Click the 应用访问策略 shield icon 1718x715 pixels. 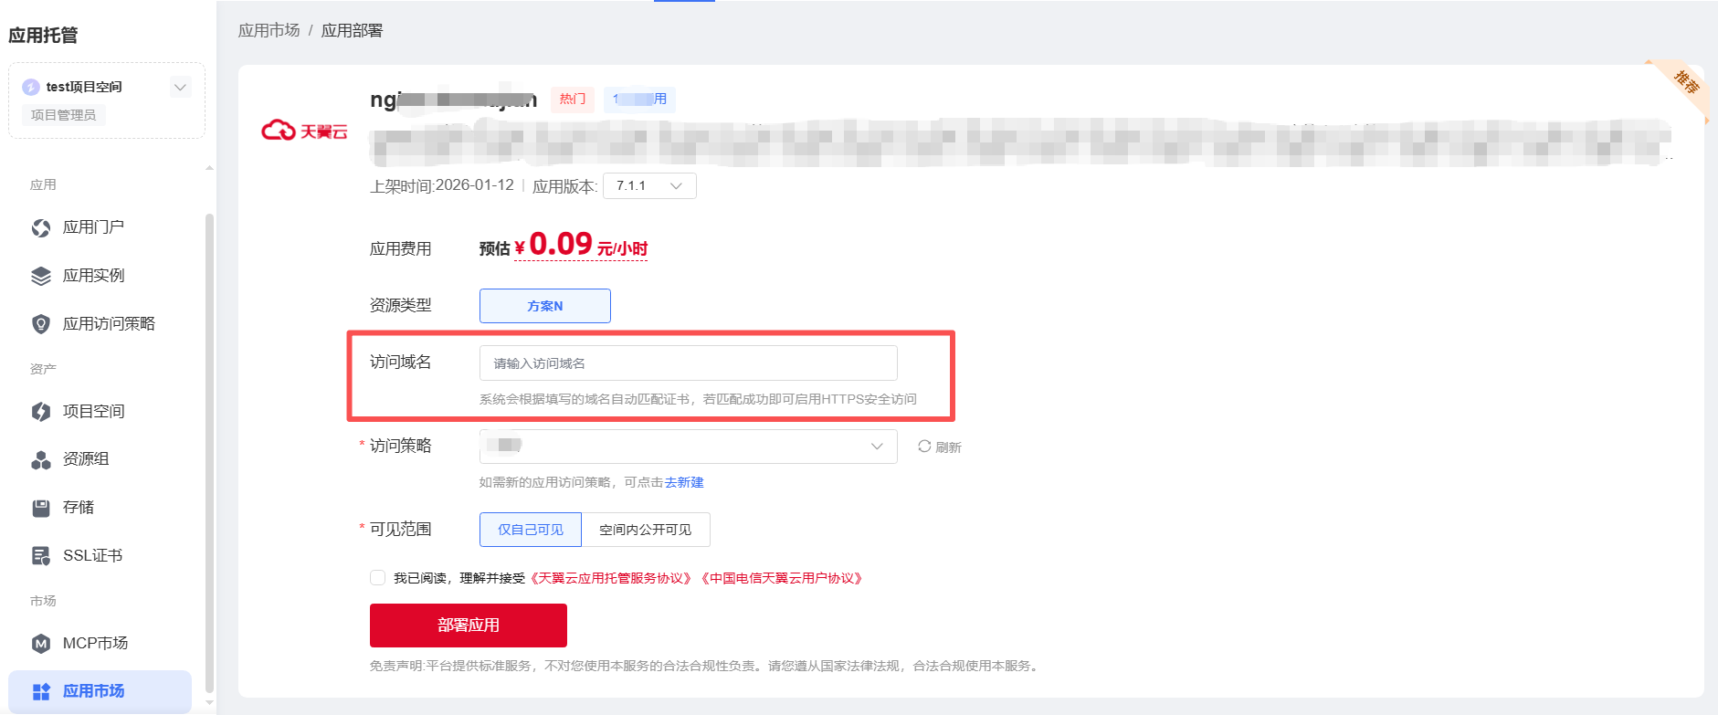tap(41, 324)
